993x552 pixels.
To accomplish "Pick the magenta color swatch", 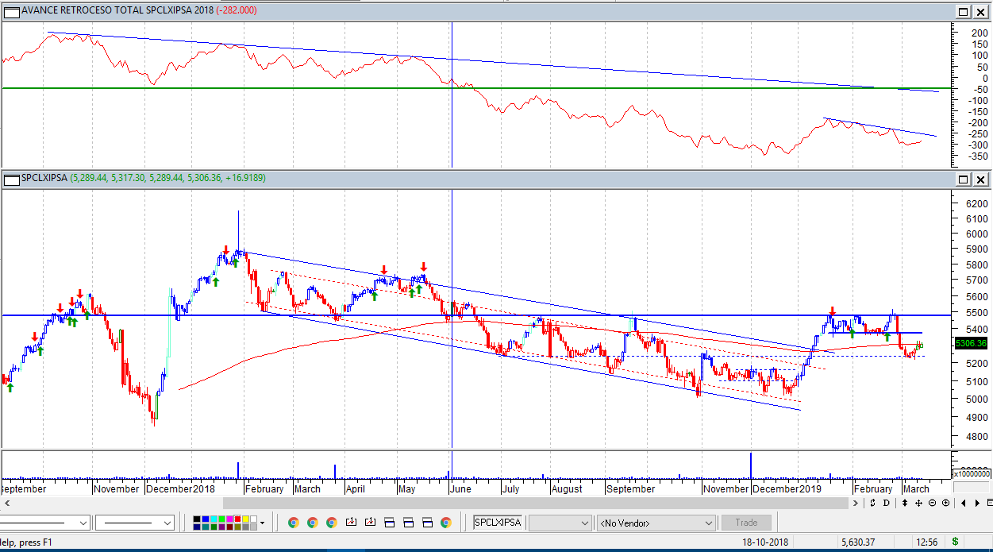I will (x=229, y=519).
